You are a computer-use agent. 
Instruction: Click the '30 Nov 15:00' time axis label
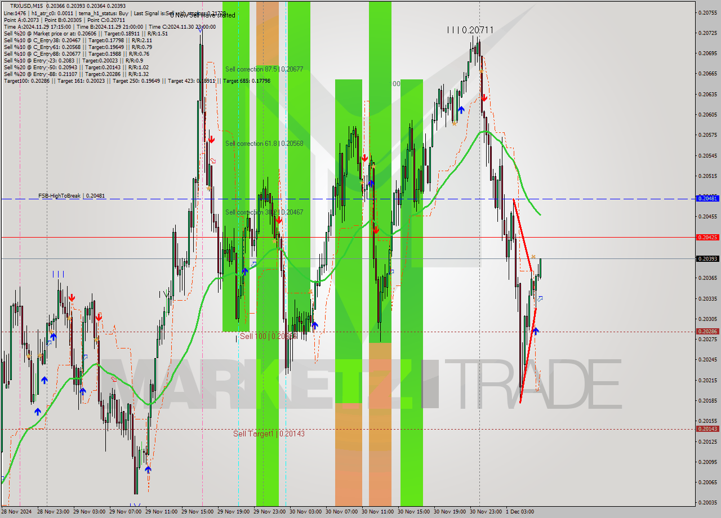(x=413, y=511)
